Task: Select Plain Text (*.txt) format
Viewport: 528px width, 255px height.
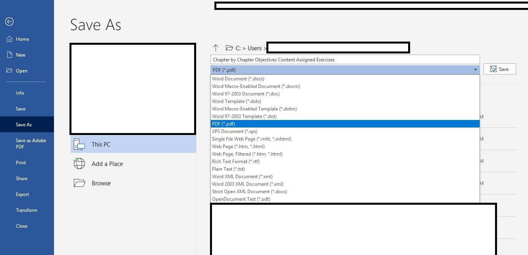Action: coord(345,169)
